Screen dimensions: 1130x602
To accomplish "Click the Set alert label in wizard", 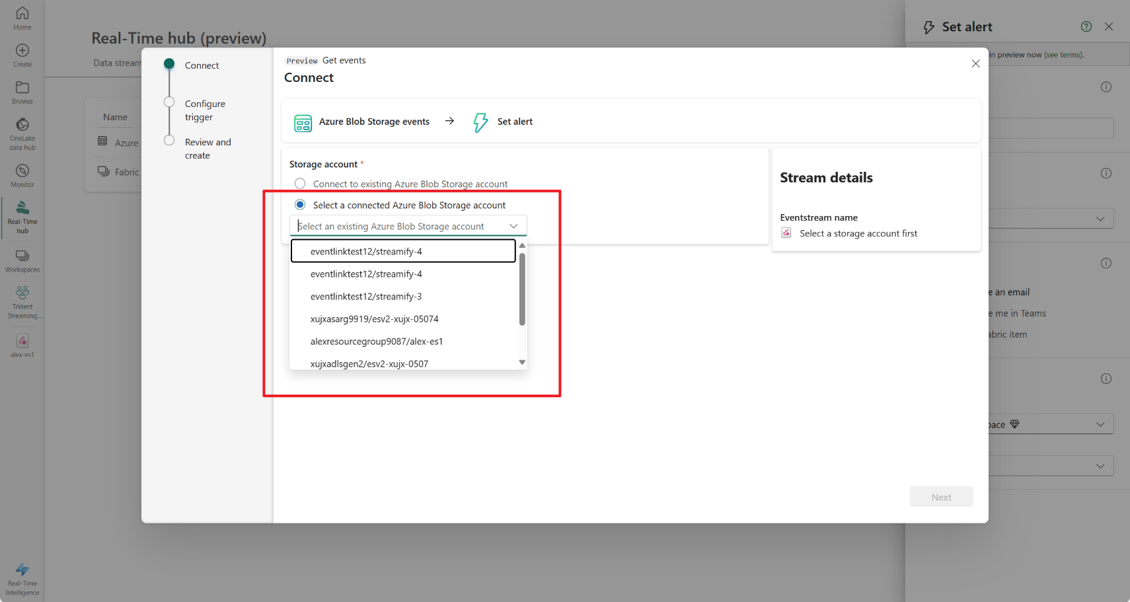I will tap(515, 122).
